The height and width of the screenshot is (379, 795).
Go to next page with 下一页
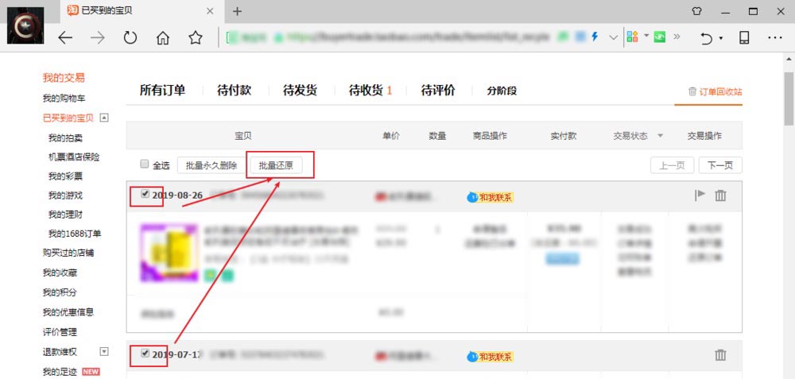[x=720, y=165]
